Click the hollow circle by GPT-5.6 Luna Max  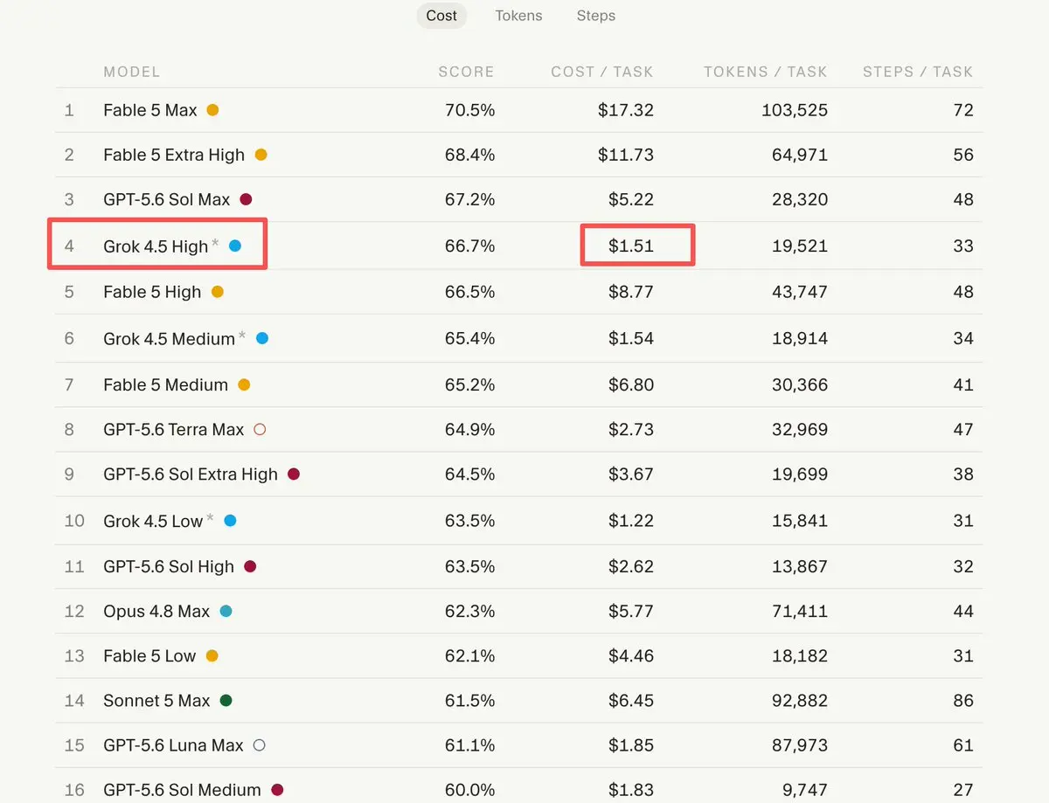click(x=259, y=745)
